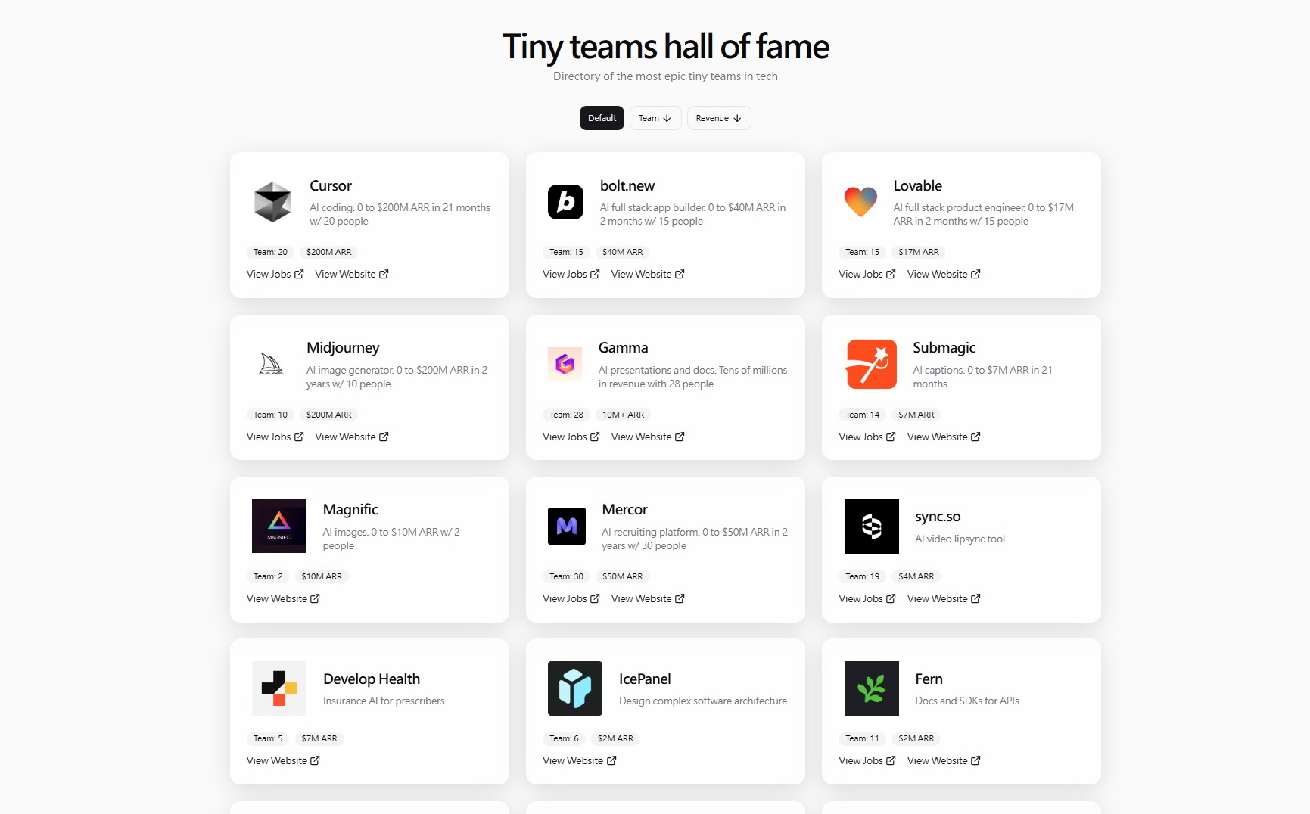Click the Fern leaf logo
The image size is (1310, 814).
(872, 688)
